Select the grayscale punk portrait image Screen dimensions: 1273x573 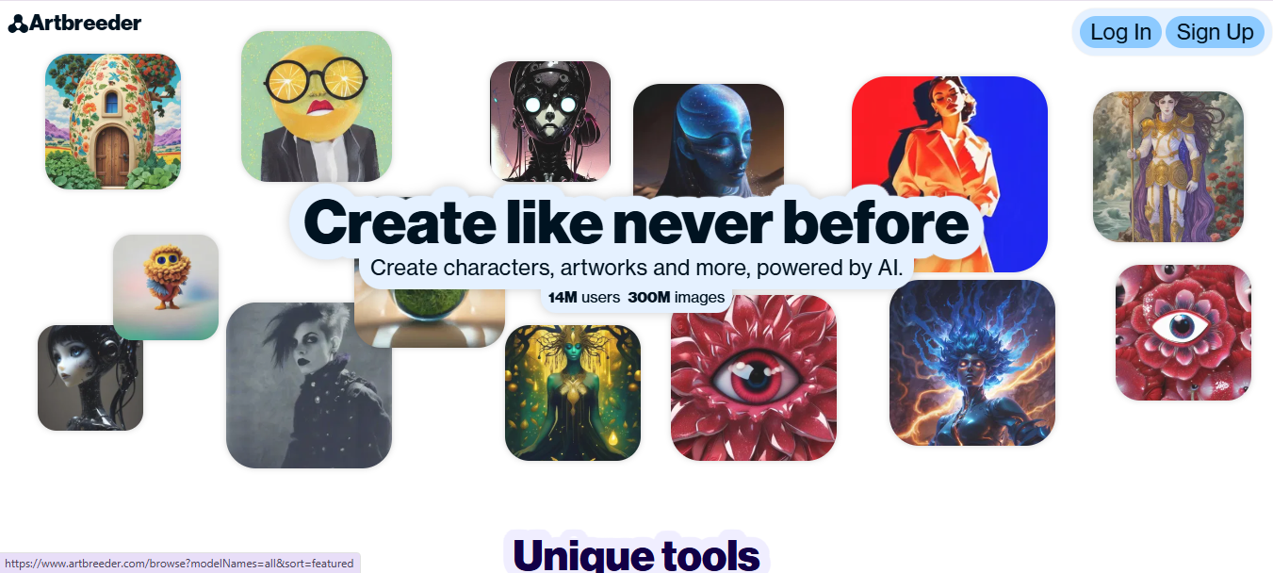(309, 385)
